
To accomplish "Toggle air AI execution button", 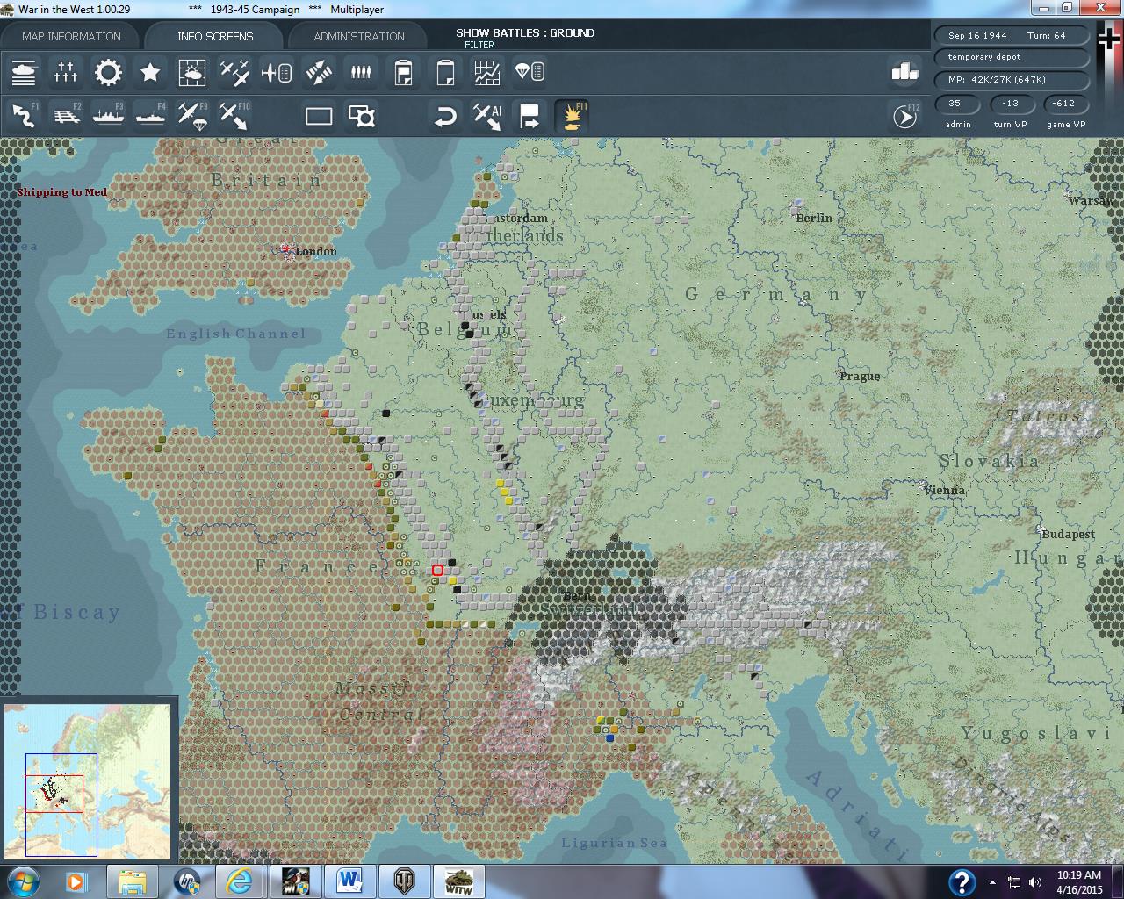I will [x=487, y=116].
